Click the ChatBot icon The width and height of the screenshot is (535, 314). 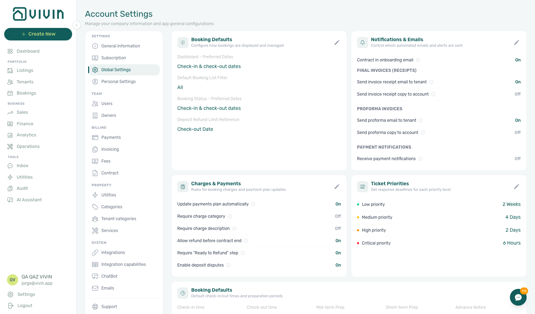coord(95,276)
